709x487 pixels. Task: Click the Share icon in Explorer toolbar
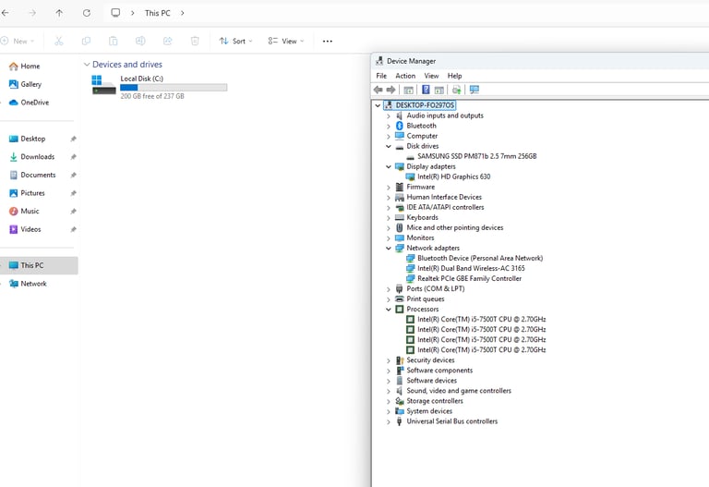coord(168,42)
